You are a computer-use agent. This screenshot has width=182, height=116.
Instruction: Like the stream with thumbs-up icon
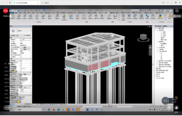tap(176, 108)
